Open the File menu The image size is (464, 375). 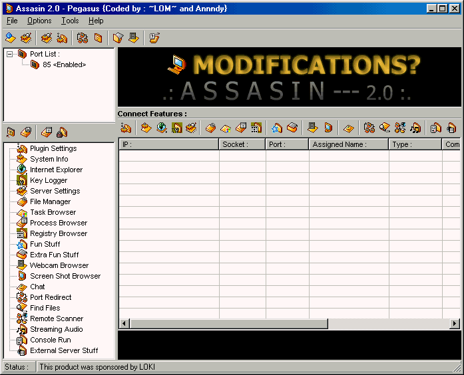(12, 21)
